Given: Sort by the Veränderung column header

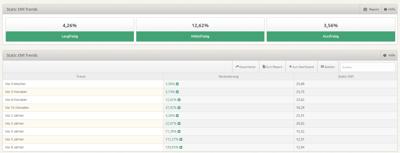Looking at the screenshot, I should (228, 76).
